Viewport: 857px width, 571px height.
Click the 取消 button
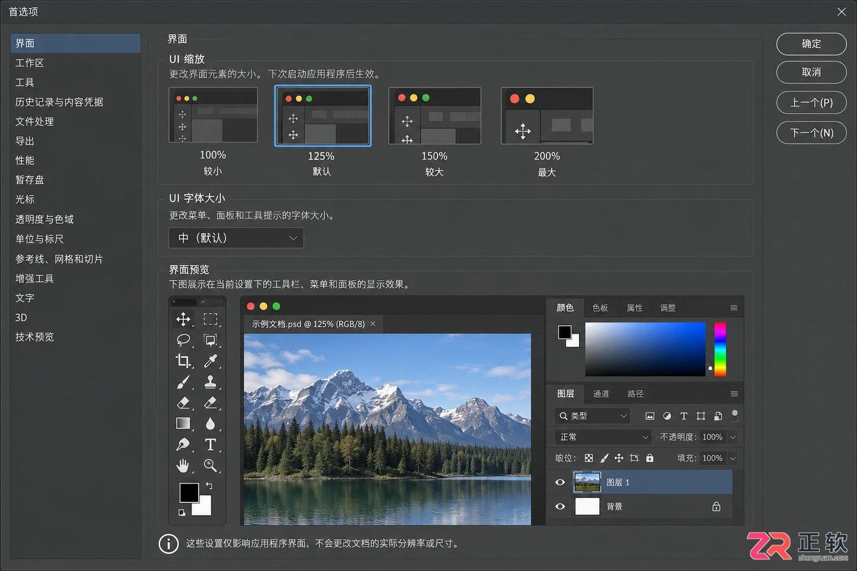coord(811,73)
